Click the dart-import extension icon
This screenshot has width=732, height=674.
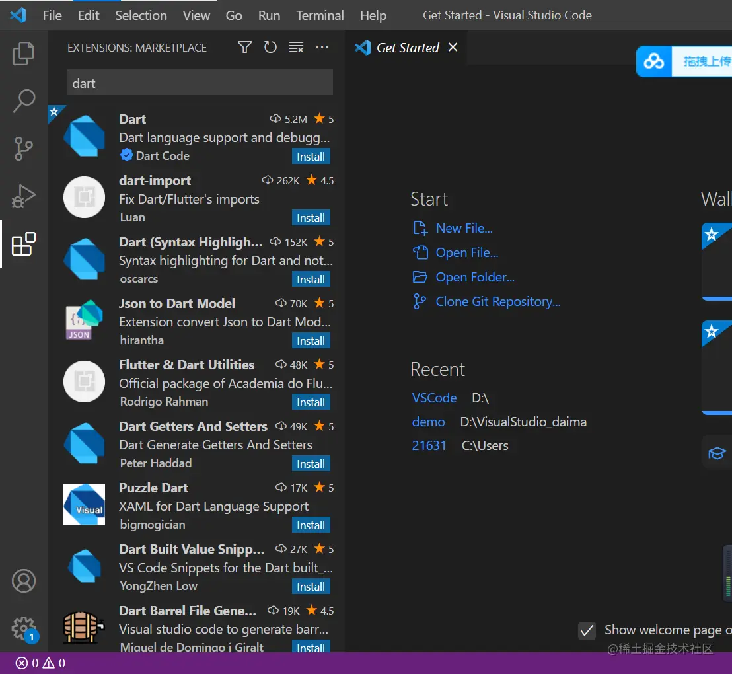tap(84, 198)
